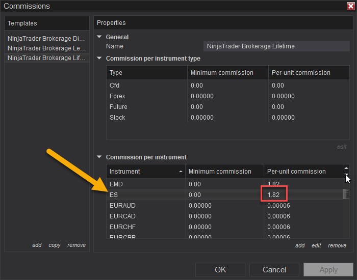Select the ES instrument row
The width and height of the screenshot is (357, 280).
[x=224, y=195]
